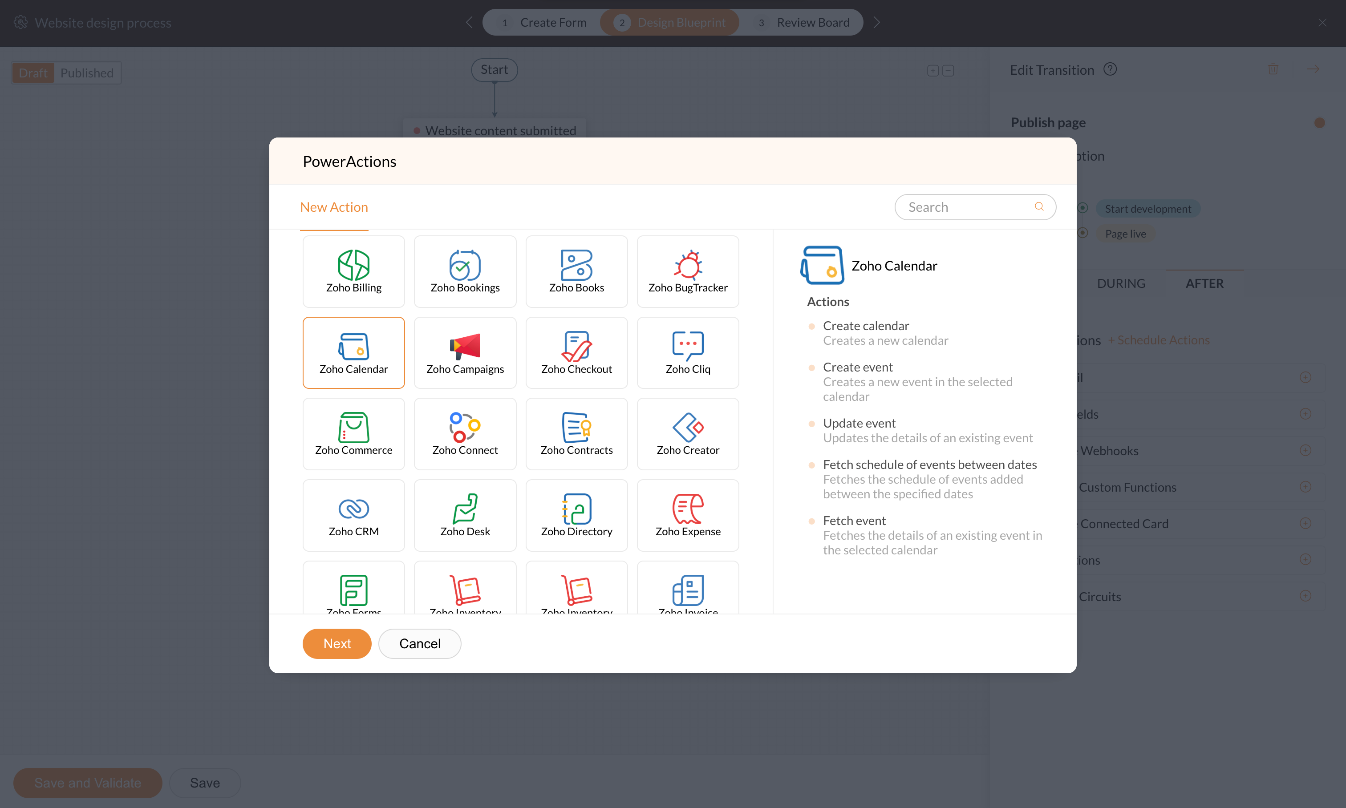
Task: Select the Zoho CRM tile
Action: pyautogui.click(x=353, y=515)
